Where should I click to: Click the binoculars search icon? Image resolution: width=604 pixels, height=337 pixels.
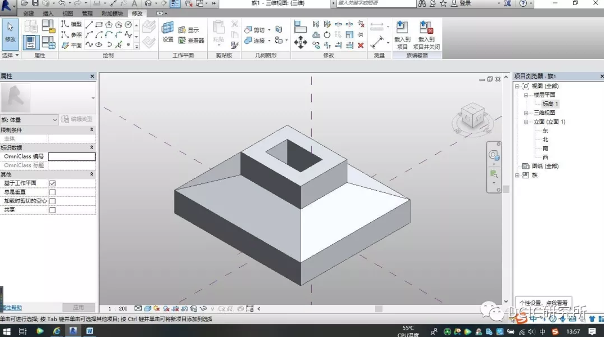click(x=423, y=3)
